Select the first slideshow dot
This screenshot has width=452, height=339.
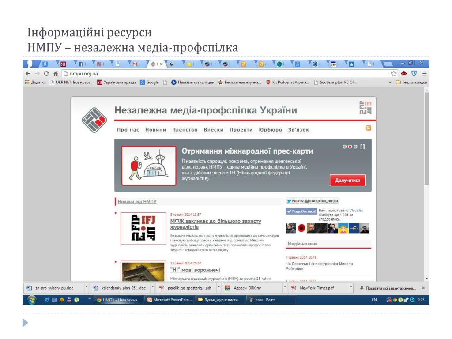point(344,147)
